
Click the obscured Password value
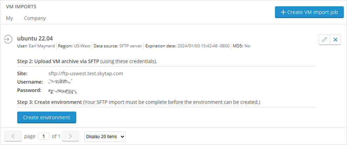63,91
